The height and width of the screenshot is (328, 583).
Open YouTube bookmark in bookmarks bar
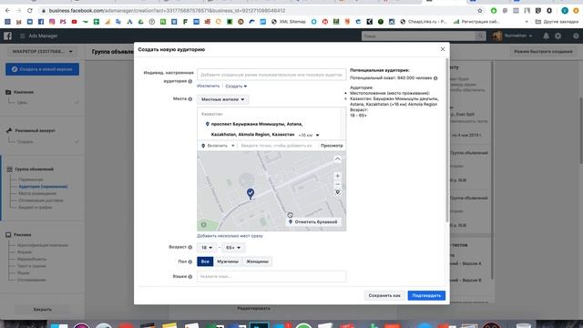tap(74, 22)
